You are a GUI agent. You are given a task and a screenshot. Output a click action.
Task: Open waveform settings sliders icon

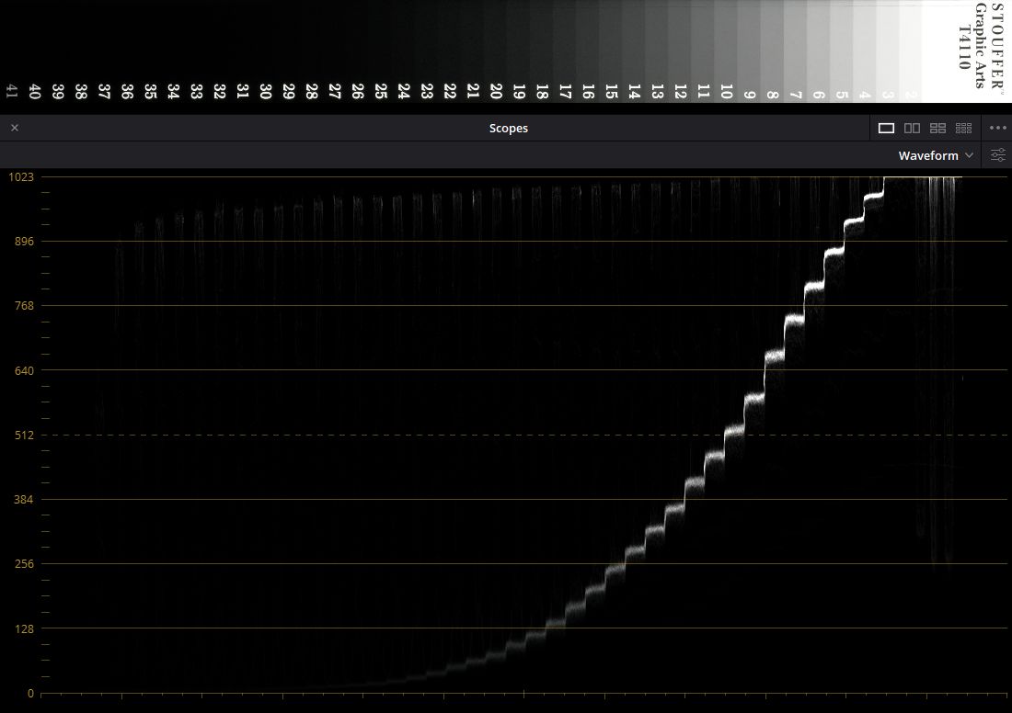point(998,154)
